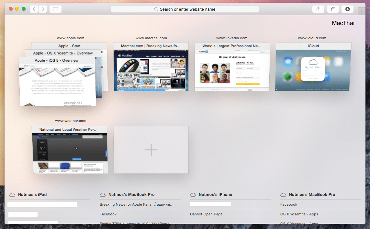Click the yellow minimize window button

17,9
